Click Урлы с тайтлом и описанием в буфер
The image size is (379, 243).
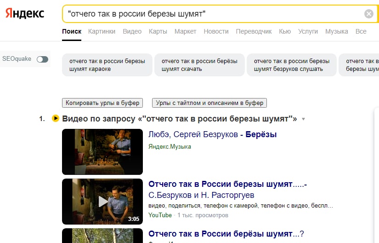click(x=209, y=103)
